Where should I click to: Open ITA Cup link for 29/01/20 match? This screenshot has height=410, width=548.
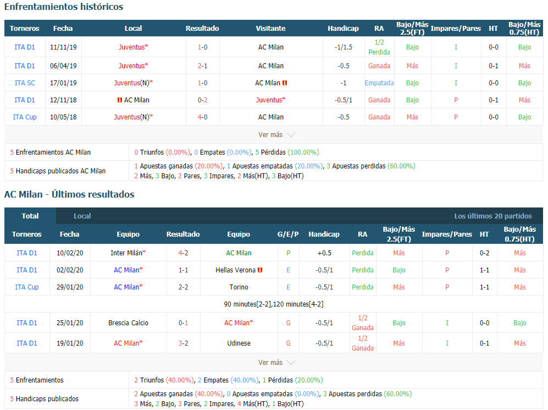[27, 287]
